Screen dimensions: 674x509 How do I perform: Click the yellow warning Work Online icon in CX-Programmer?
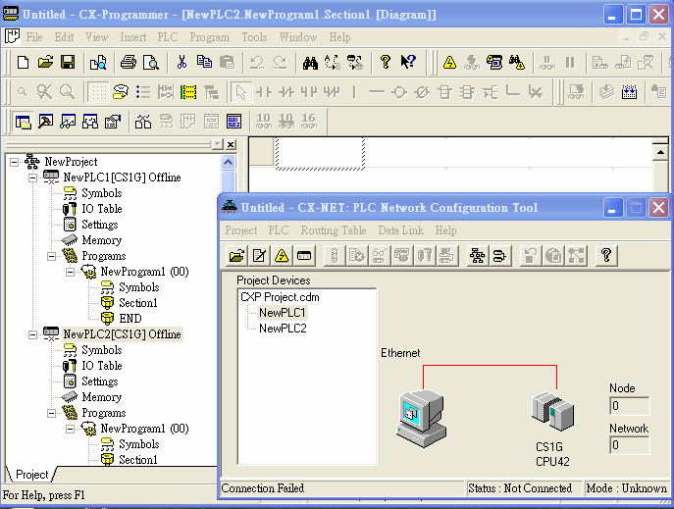coord(449,63)
